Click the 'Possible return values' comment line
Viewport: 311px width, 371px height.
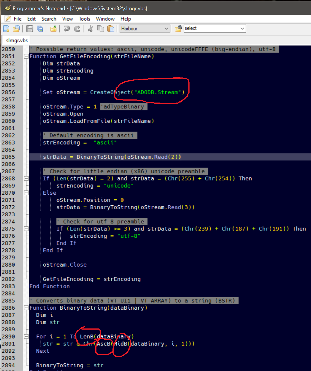click(154, 49)
